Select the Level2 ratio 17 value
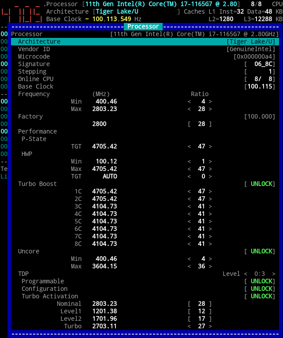The image size is (283, 338). [x=200, y=319]
